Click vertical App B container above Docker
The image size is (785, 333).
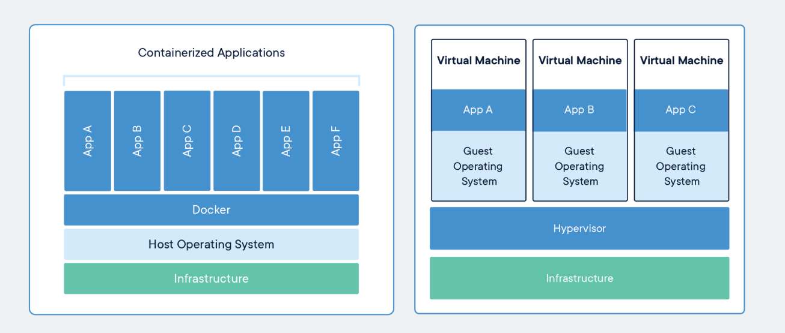pos(137,141)
